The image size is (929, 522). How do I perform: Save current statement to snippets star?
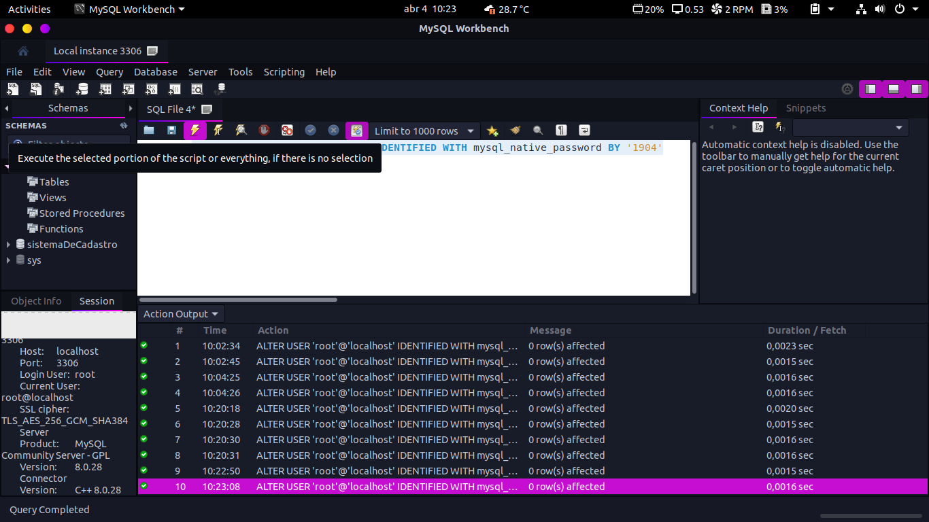[x=493, y=130]
